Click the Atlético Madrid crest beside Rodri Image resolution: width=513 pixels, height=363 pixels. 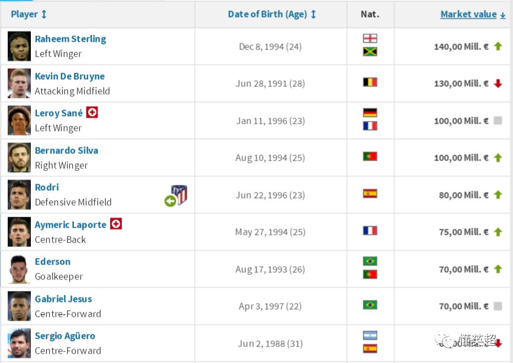tap(179, 195)
